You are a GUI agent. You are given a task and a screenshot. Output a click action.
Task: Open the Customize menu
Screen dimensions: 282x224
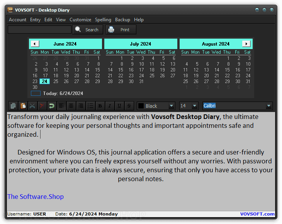coord(80,20)
